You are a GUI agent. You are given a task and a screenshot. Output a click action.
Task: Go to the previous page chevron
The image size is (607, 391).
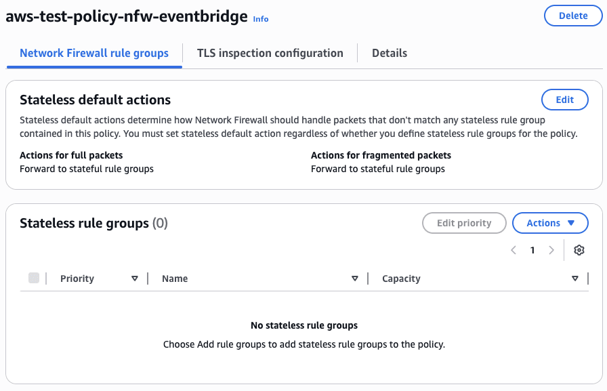[x=514, y=250]
